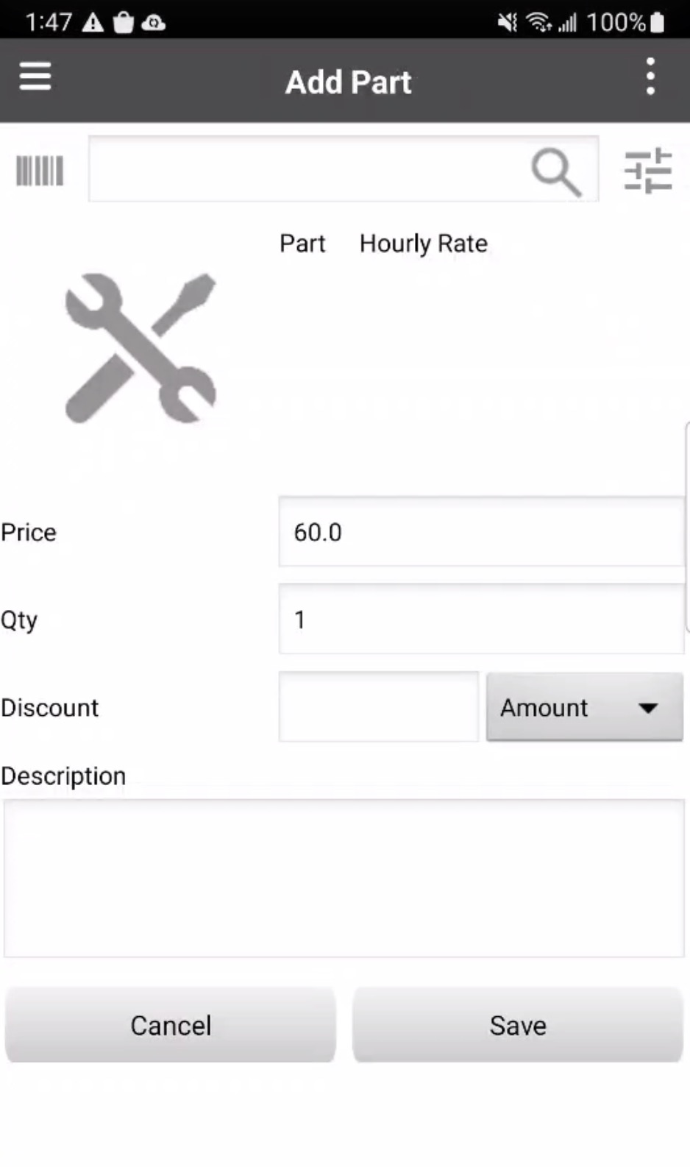Screen dimensions: 690x1167
Task: Click the Price field showing 60.0
Action: click(481, 532)
